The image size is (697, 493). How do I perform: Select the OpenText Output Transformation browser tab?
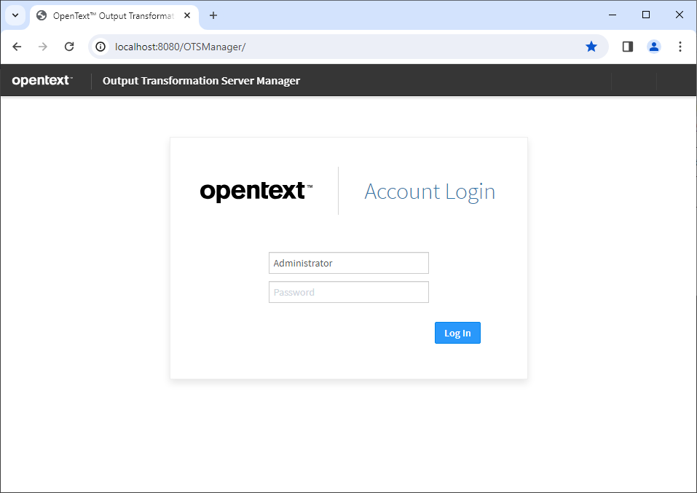[x=109, y=15]
